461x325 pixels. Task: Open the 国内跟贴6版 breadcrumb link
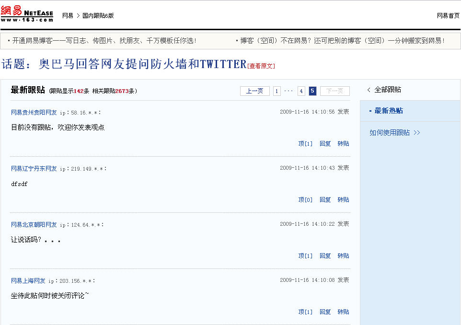coord(98,16)
